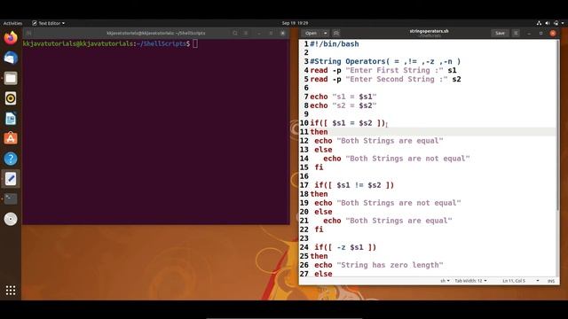
Task: Open Firefox from the dock
Action: pyautogui.click(x=11, y=38)
